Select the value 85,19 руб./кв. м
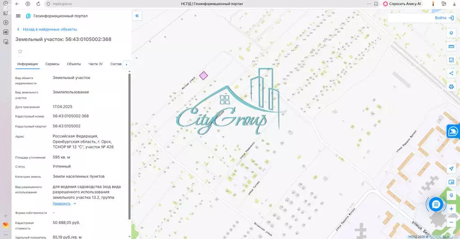 click(x=67, y=237)
